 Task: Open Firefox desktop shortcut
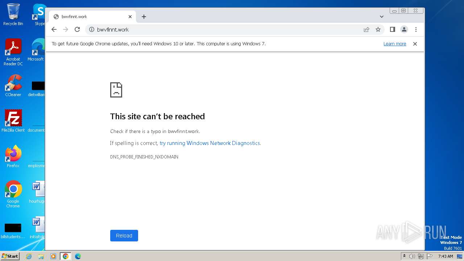pyautogui.click(x=13, y=156)
